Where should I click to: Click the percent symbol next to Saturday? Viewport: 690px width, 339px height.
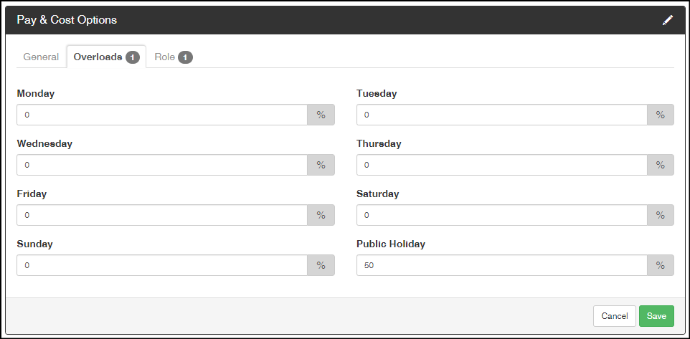661,215
